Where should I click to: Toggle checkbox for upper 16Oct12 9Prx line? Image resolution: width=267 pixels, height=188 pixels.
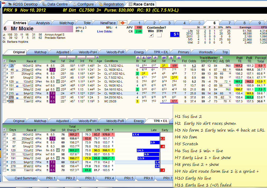pyautogui.click(x=4, y=66)
